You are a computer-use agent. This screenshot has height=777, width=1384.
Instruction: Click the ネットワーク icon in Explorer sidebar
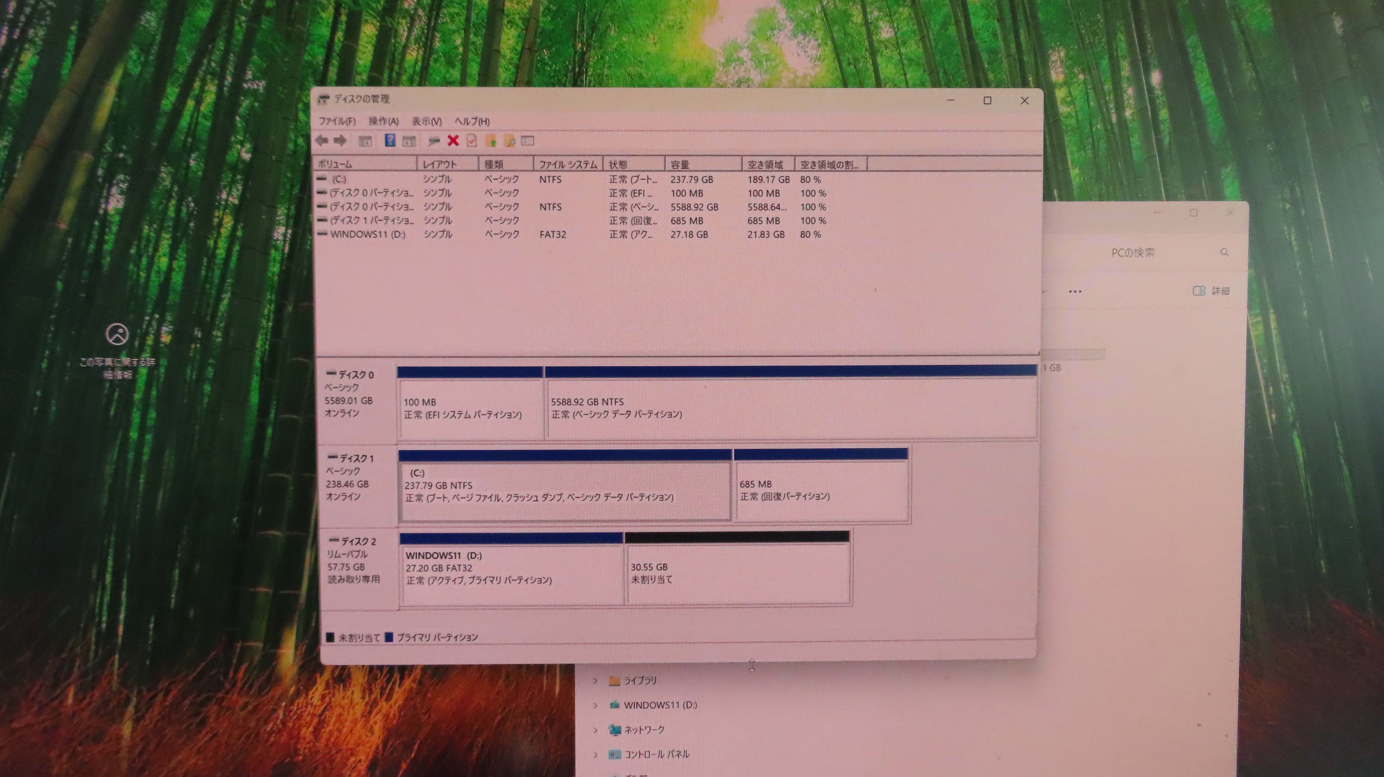coord(615,730)
